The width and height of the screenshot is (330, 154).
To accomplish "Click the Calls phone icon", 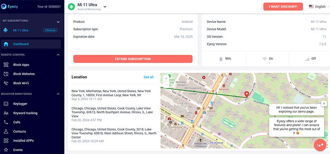I will [x=6, y=122].
